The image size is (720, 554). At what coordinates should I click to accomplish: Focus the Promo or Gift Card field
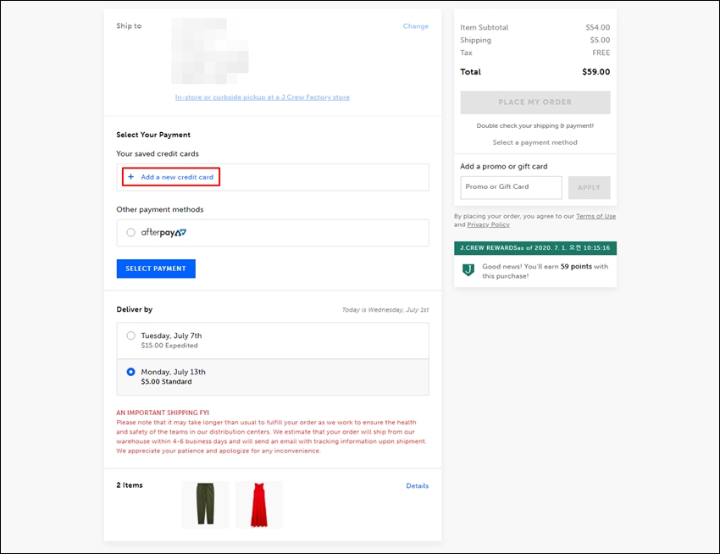(511, 187)
